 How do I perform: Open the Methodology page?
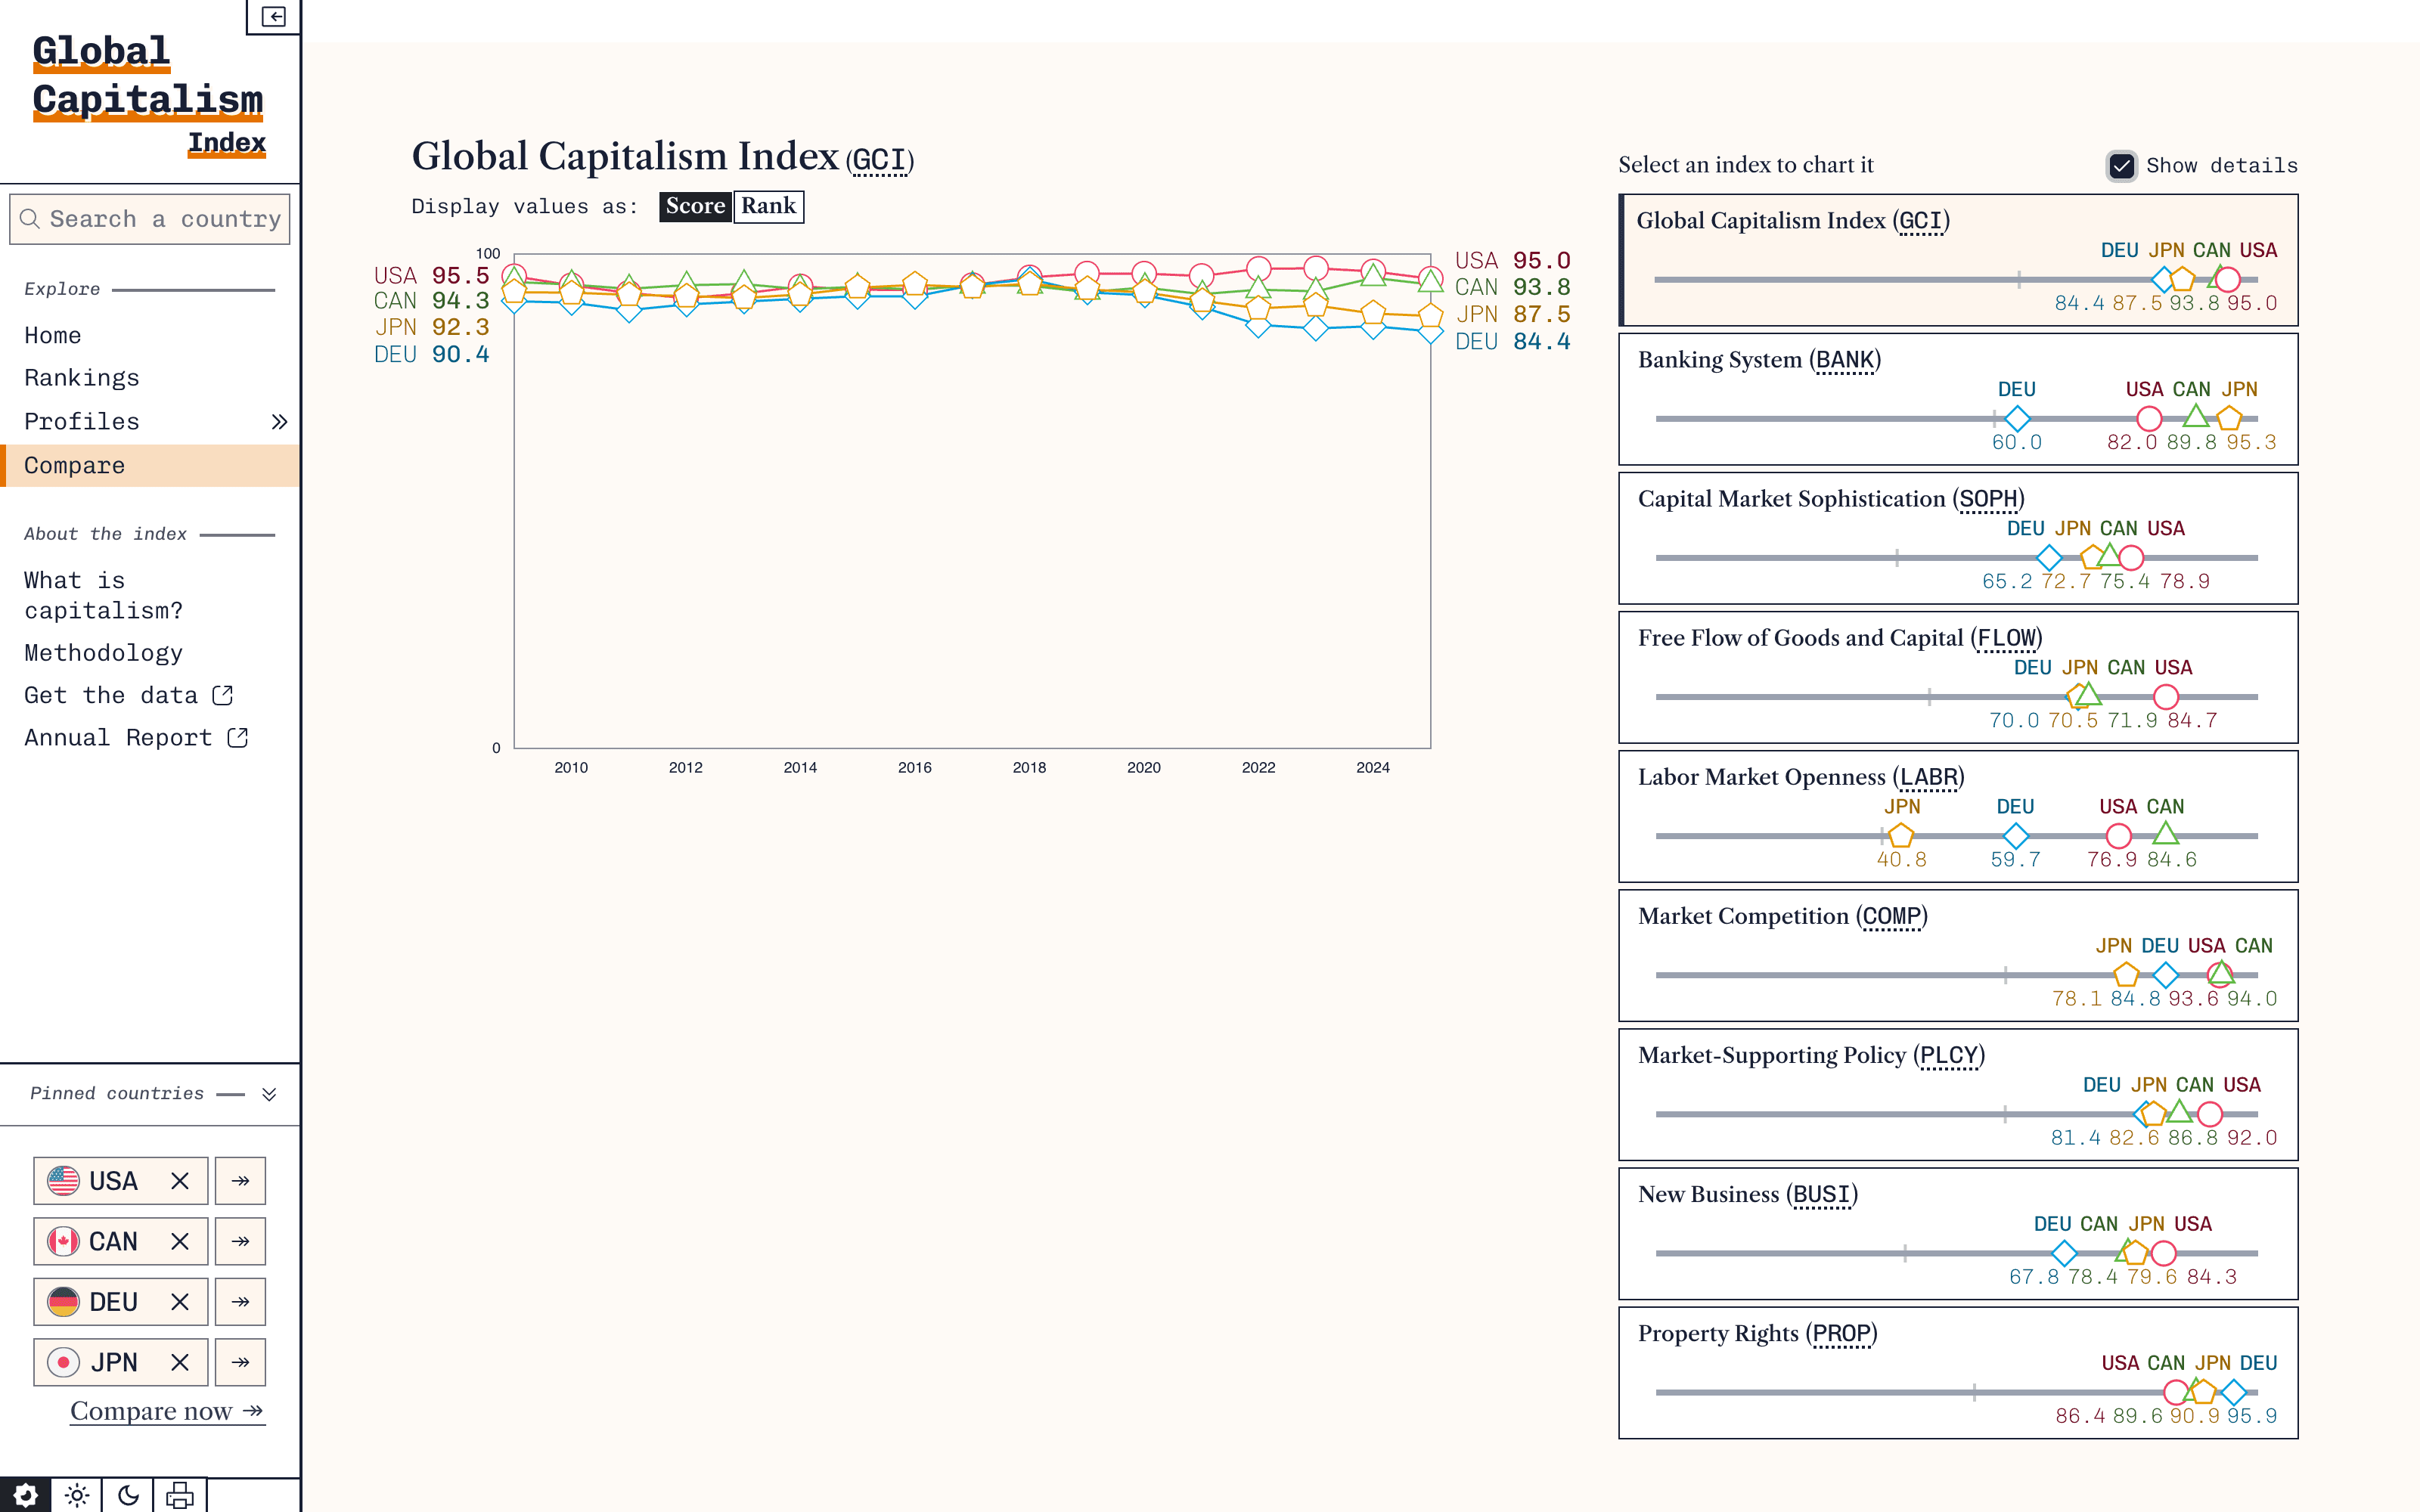click(103, 653)
